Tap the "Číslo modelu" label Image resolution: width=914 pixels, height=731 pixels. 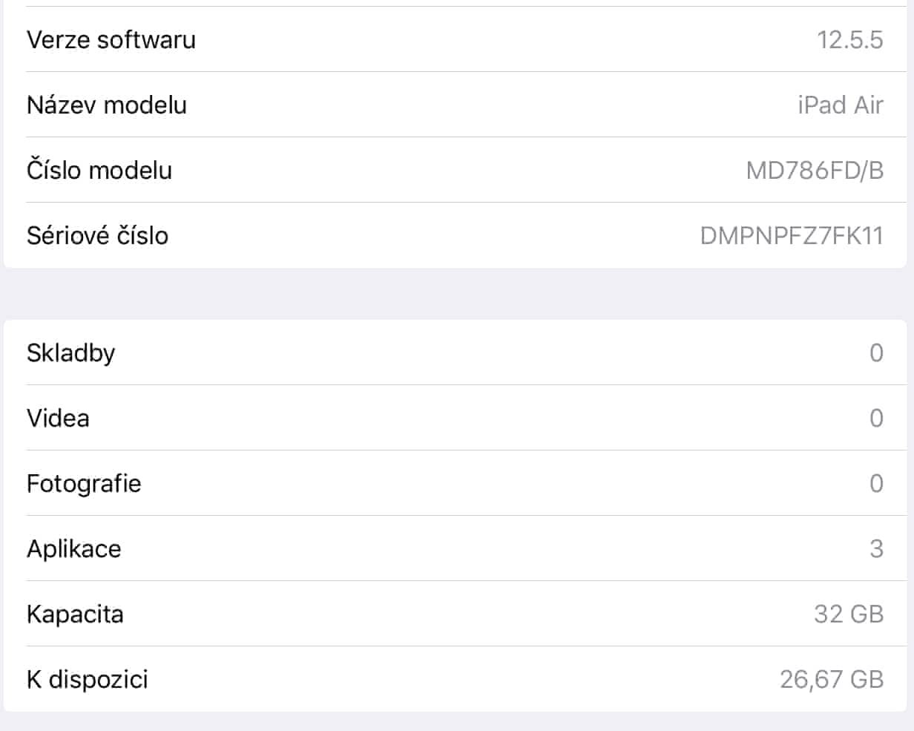point(99,170)
